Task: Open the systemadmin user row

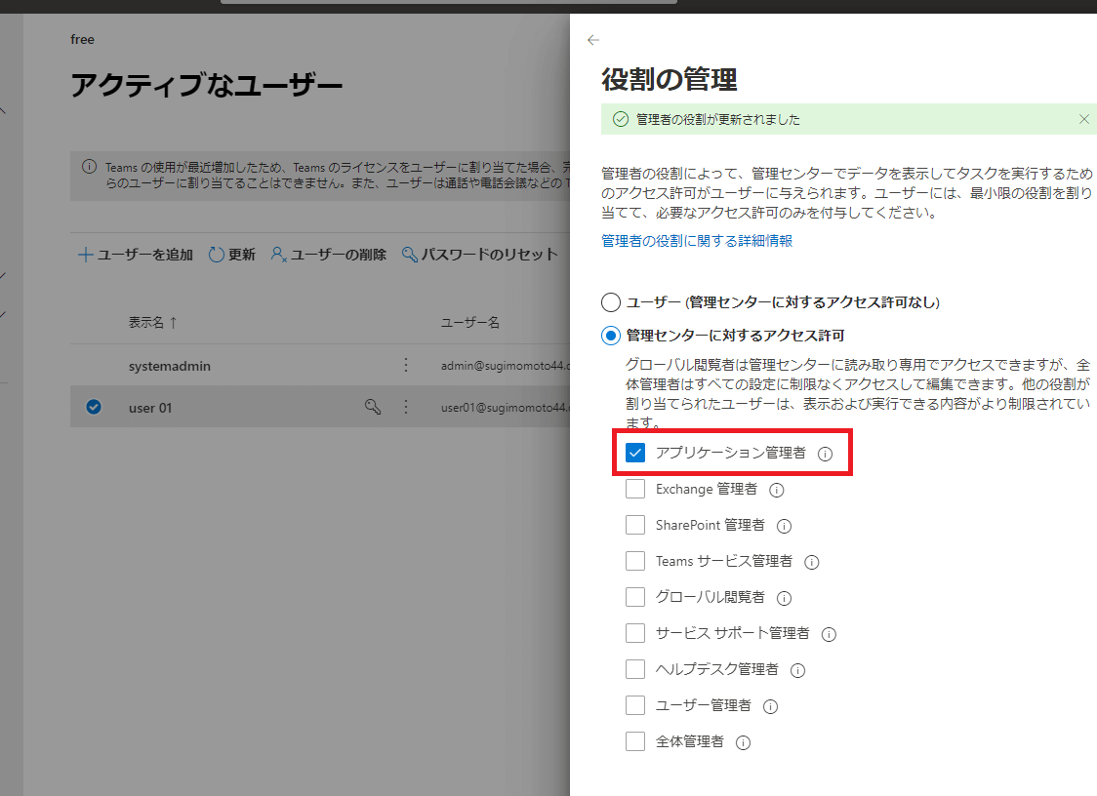Action: coord(169,366)
